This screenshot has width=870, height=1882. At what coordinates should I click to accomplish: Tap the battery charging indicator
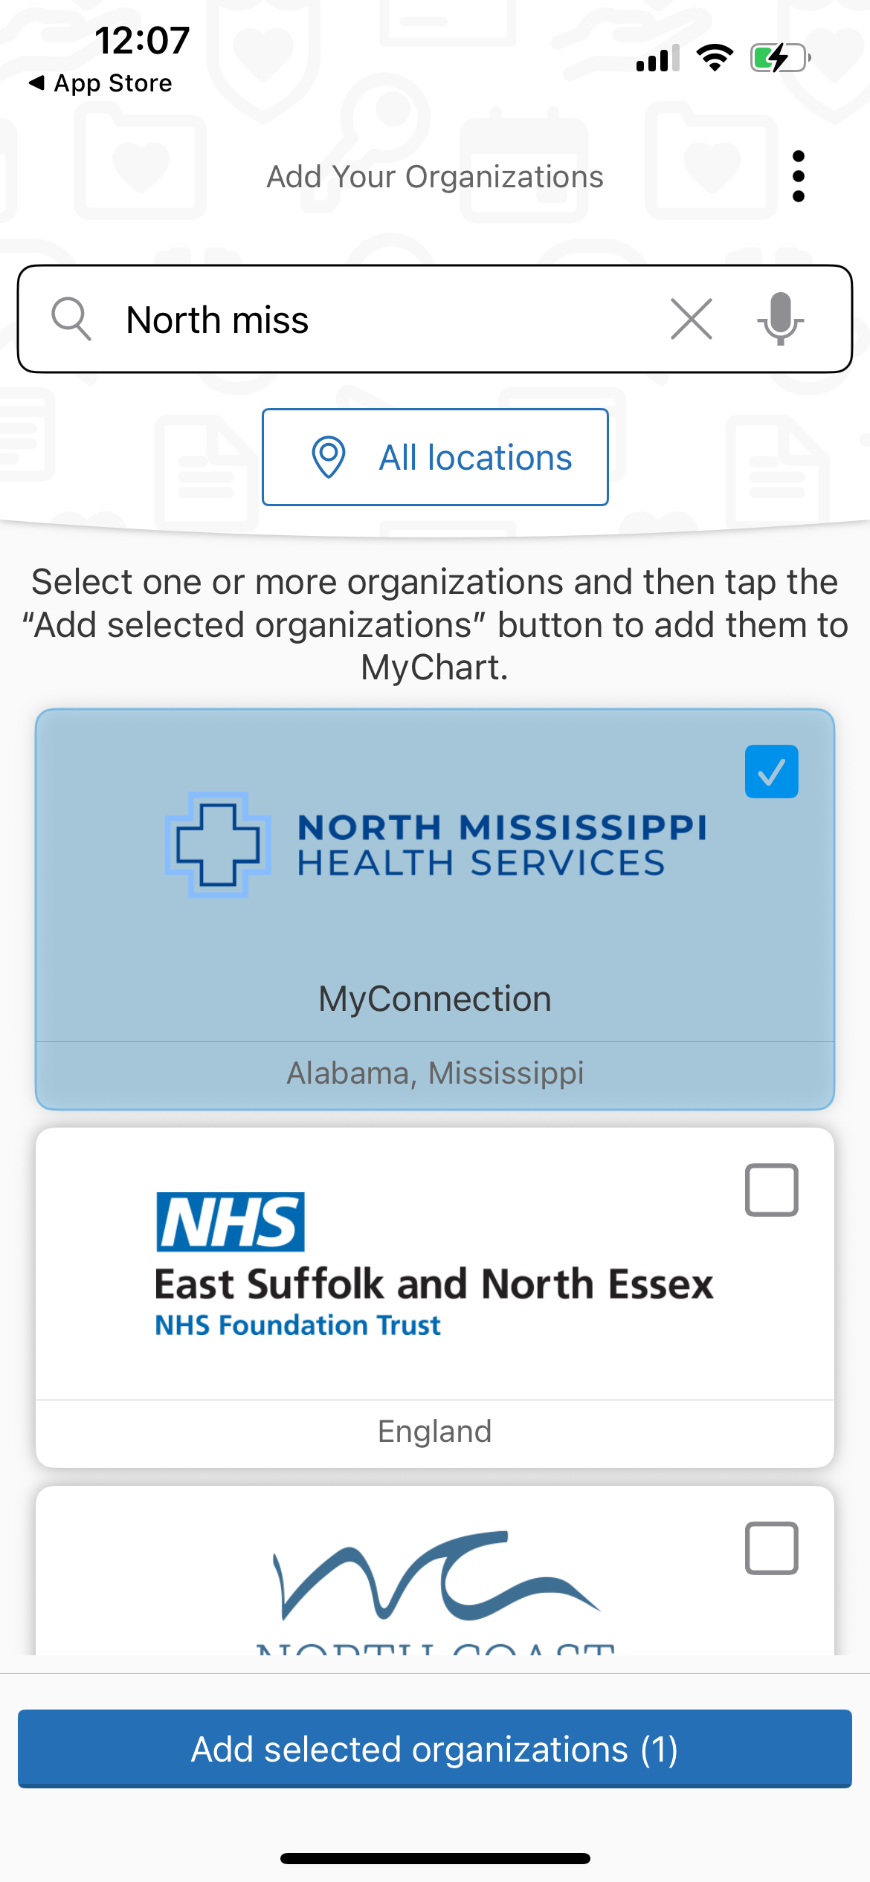click(779, 58)
